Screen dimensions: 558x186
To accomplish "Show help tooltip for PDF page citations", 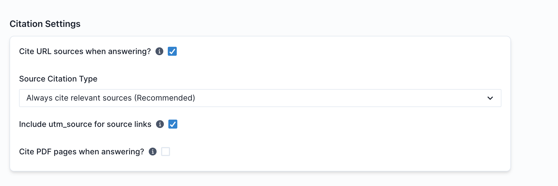I will (x=153, y=152).
